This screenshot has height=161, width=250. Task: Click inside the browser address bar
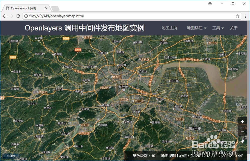[100, 16]
